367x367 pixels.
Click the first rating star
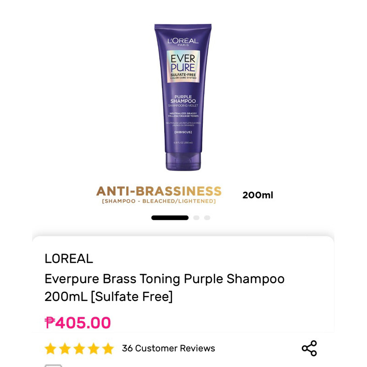50,349
